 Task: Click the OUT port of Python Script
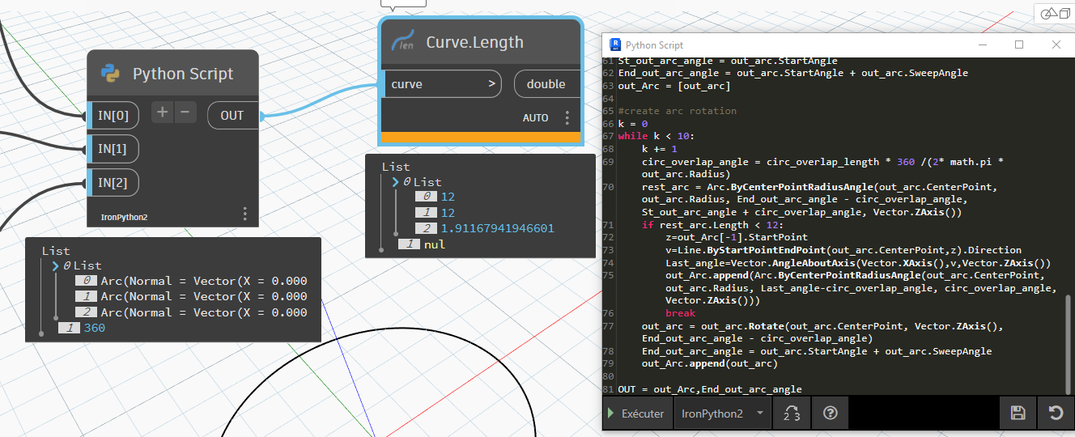click(232, 116)
